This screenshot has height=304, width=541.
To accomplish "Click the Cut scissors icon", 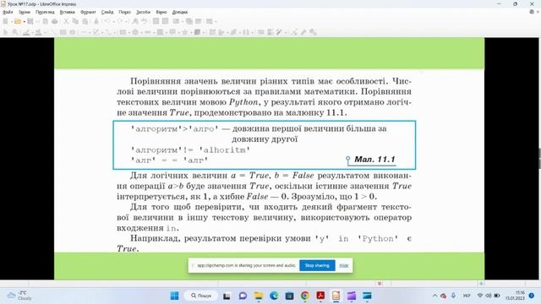I will tap(66, 21).
